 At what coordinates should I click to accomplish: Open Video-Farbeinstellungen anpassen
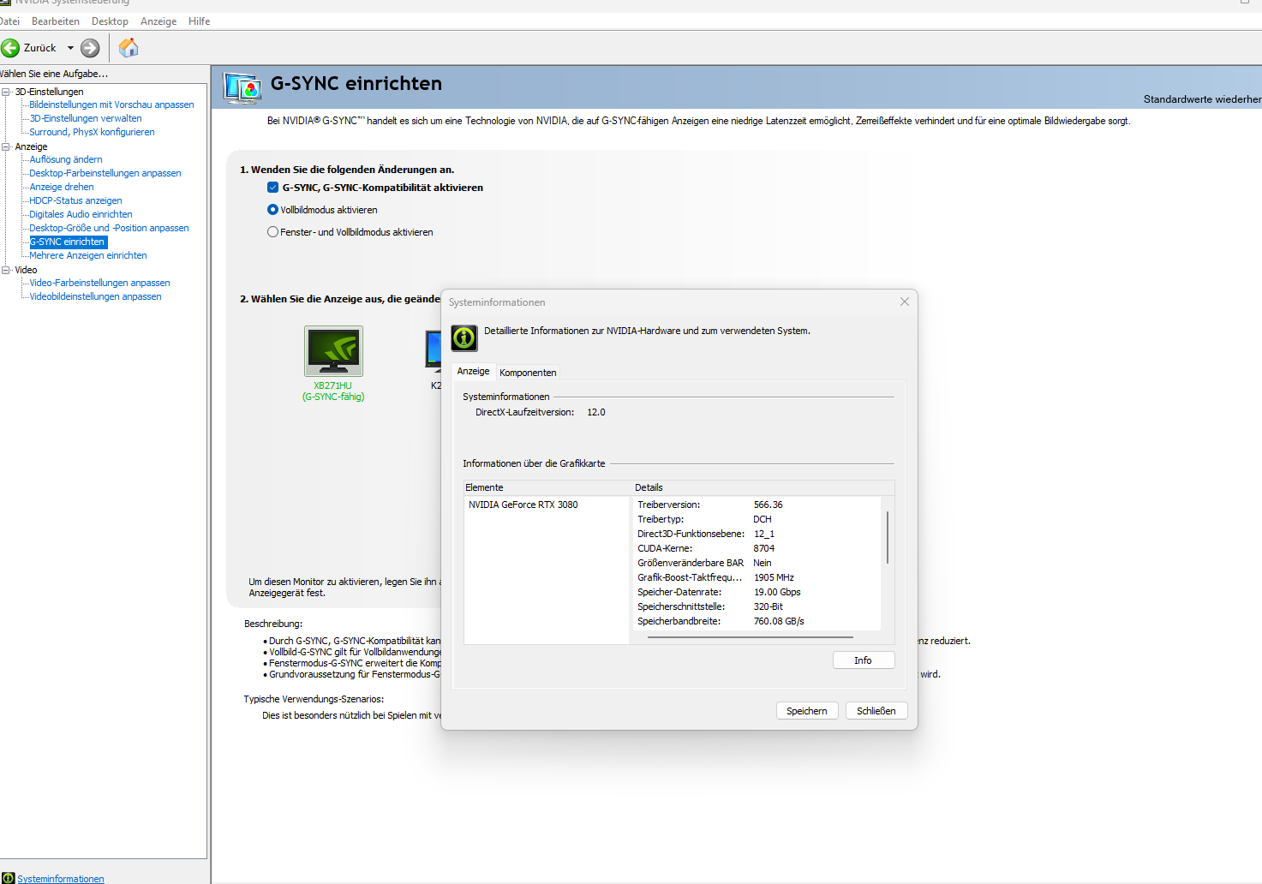click(99, 283)
